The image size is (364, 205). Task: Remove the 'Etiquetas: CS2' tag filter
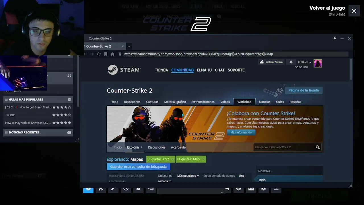coord(172,159)
